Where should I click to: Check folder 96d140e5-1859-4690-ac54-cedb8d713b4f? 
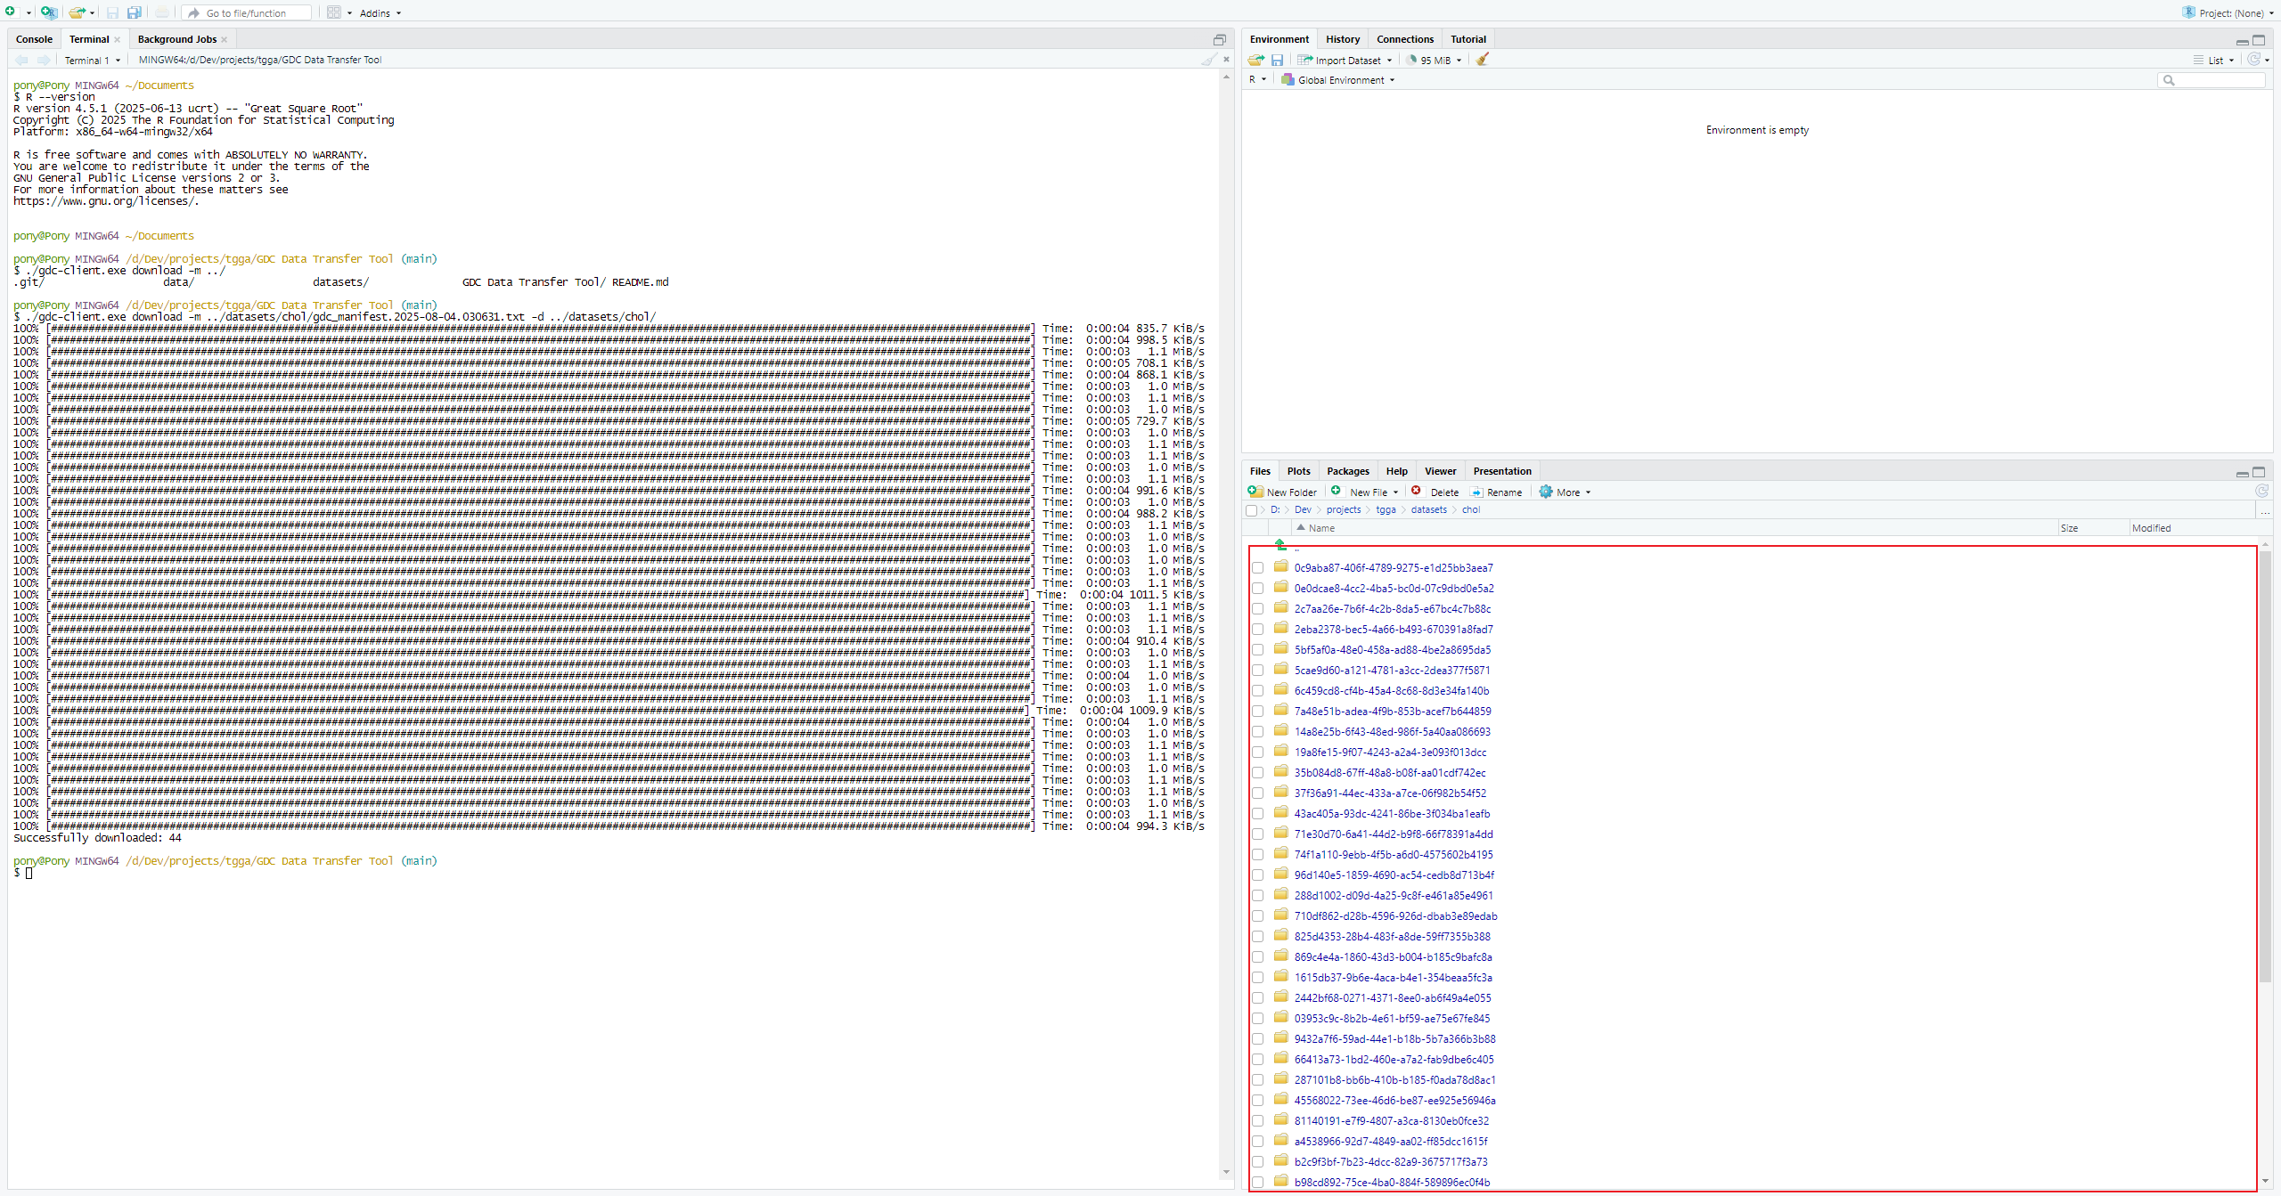pos(1257,875)
